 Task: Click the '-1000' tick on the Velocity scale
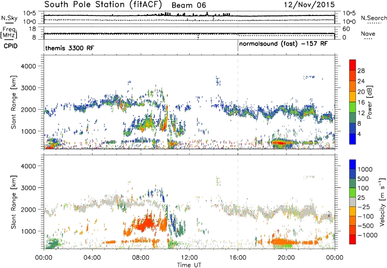tap(368, 235)
